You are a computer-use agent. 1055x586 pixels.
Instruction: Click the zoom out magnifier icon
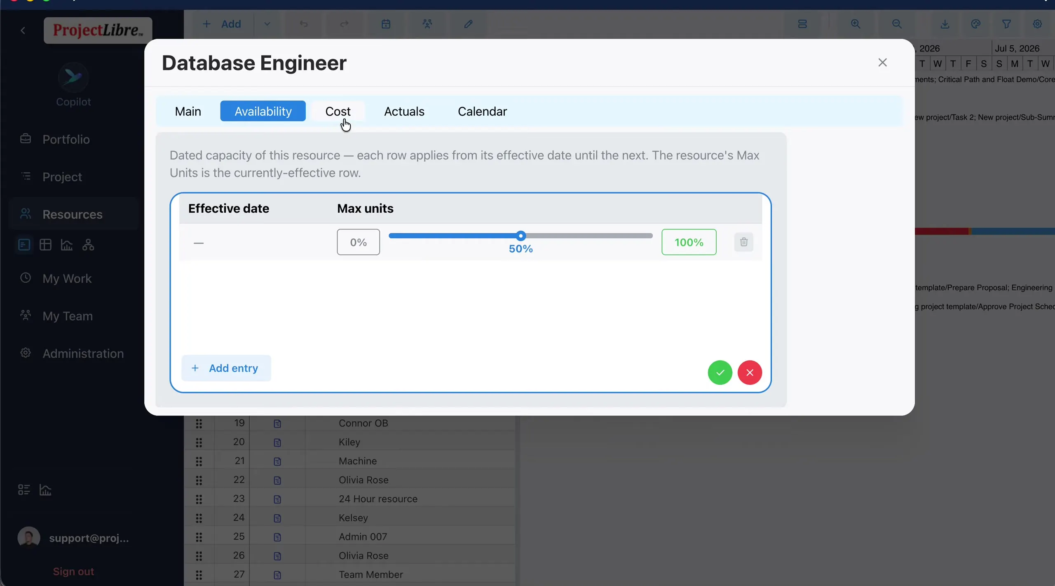(x=897, y=24)
